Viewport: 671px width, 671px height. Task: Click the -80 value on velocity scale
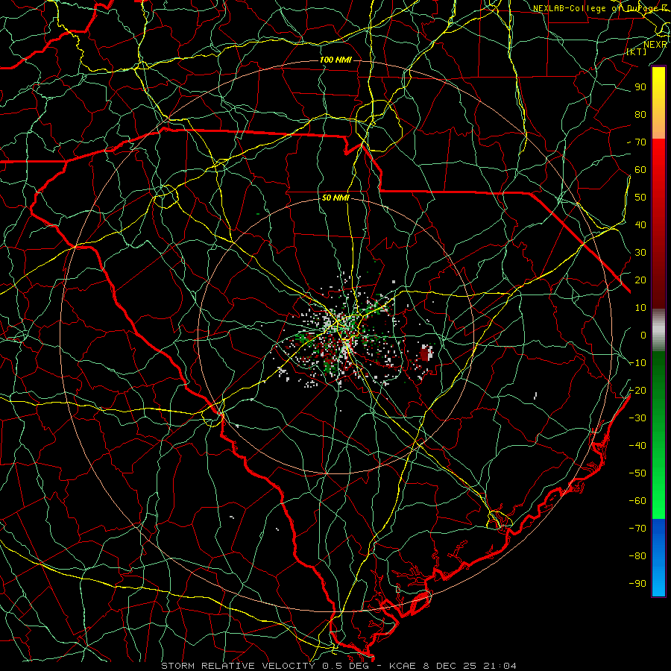(x=637, y=556)
